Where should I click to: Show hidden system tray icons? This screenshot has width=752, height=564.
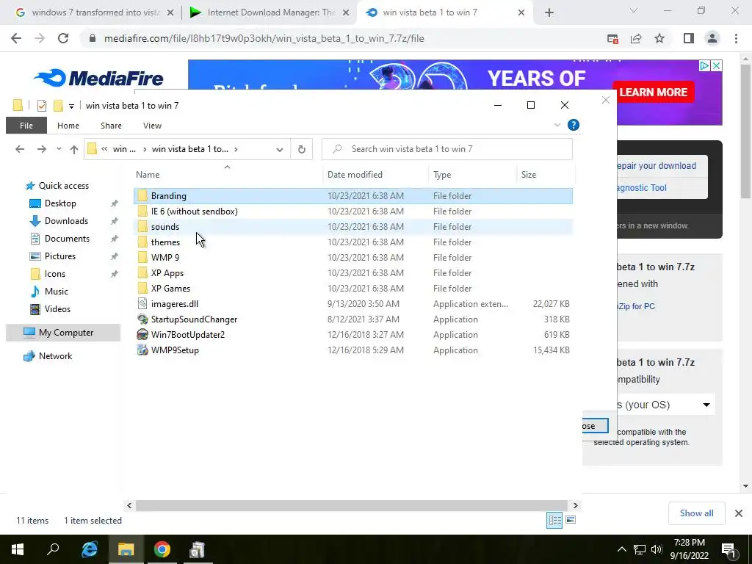(621, 549)
